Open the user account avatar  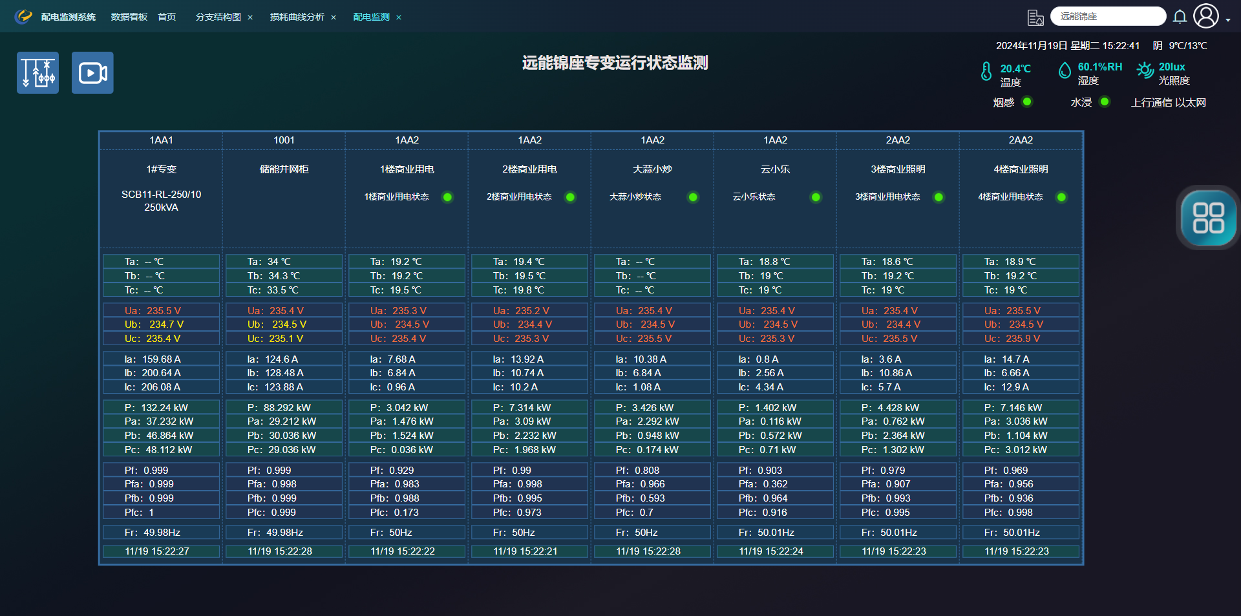pos(1205,16)
